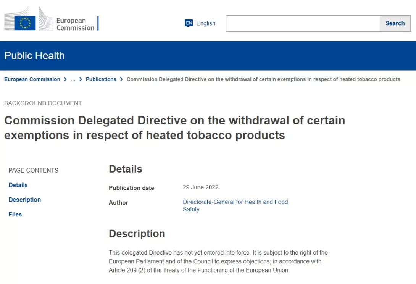Open the Public Health site header link
Image resolution: width=416 pixels, height=284 pixels.
pyautogui.click(x=34, y=56)
